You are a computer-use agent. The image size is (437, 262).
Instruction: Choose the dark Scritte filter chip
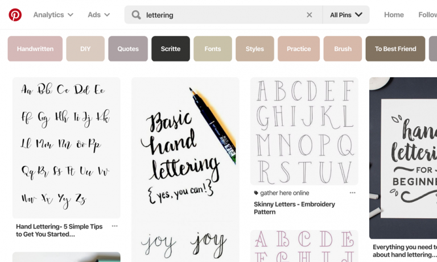171,49
